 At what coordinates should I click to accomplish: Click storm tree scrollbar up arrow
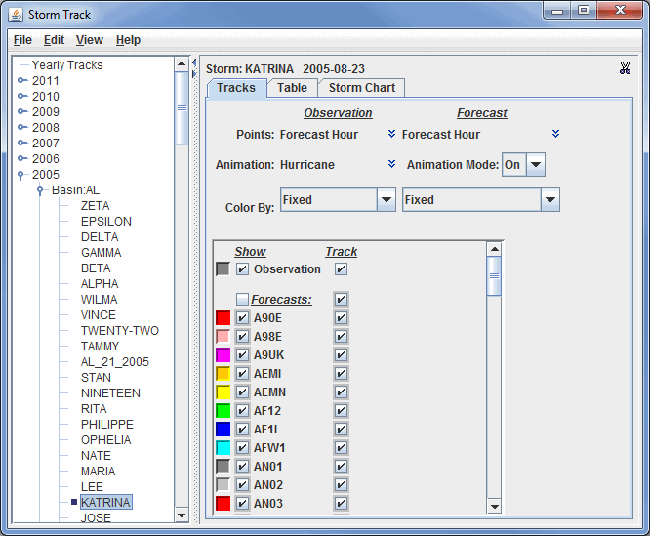[182, 63]
